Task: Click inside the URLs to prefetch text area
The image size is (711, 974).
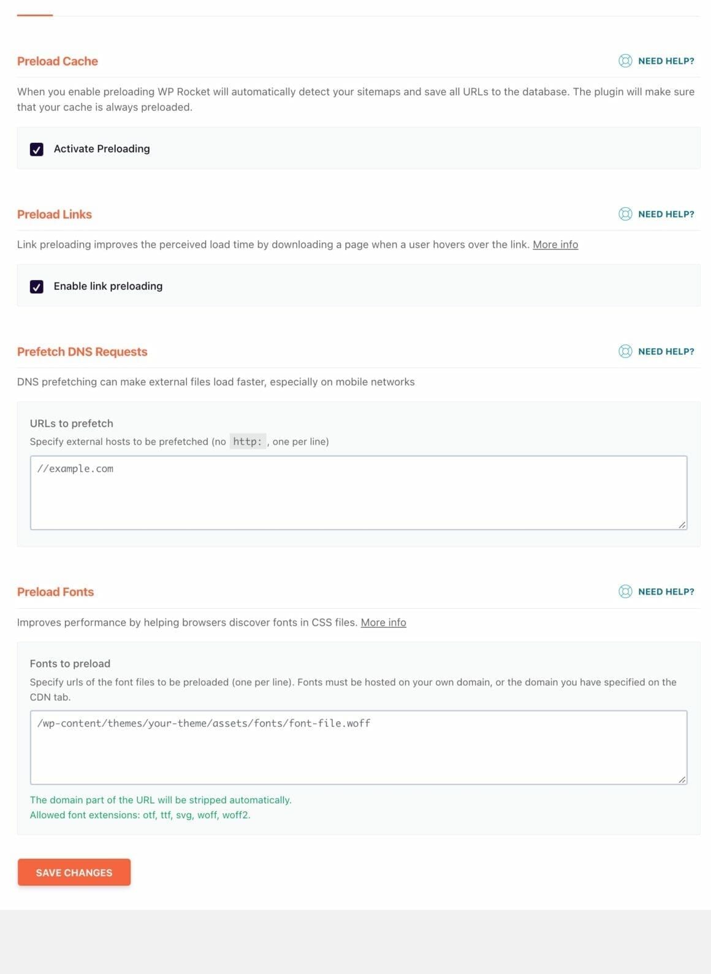Action: click(x=359, y=490)
